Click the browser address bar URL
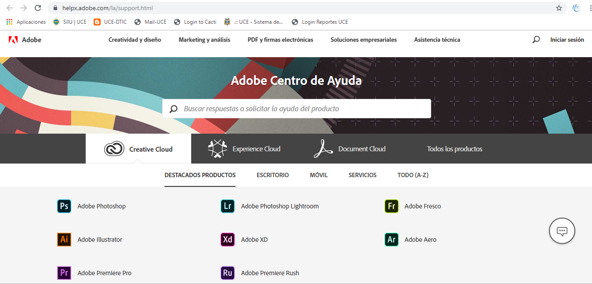This screenshot has width=592, height=284. coord(108,8)
